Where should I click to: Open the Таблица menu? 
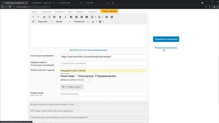coord(92,12)
